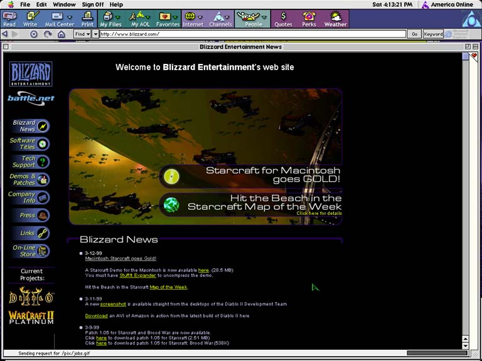Open Software Titles sidebar button

click(x=29, y=144)
